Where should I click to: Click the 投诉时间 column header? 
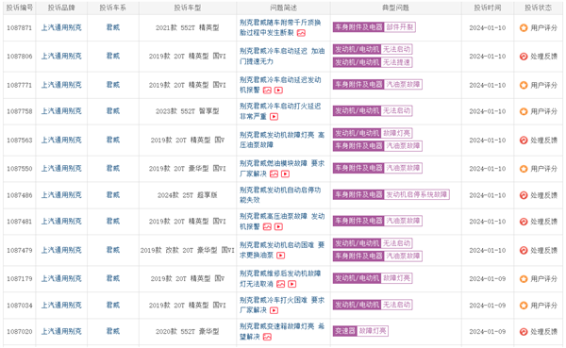click(x=488, y=8)
